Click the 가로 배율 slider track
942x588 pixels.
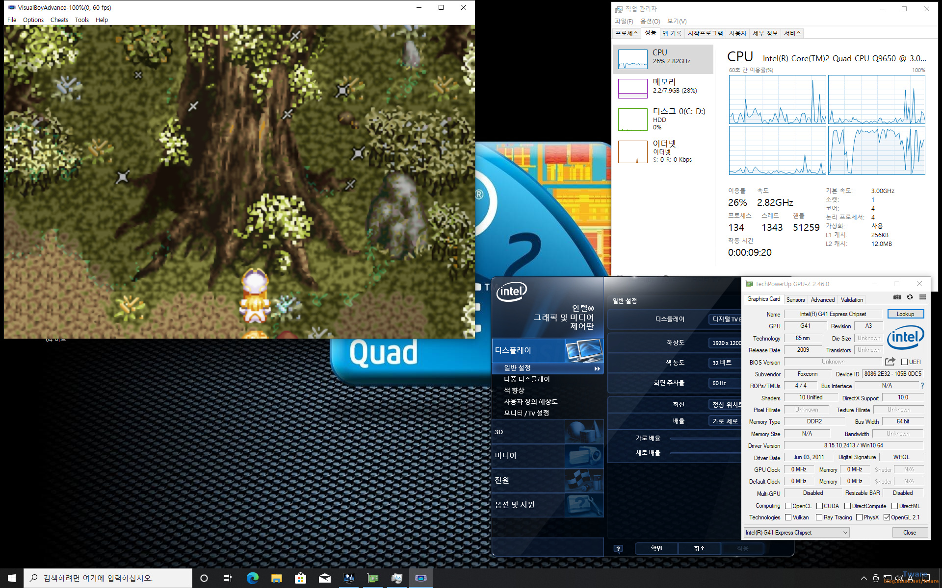point(706,439)
